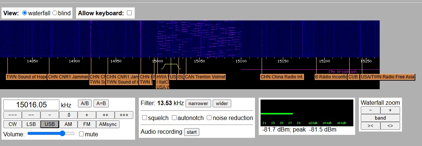Zoom in waterfall with plus button
The width and height of the screenshot is (422, 146).
(390, 110)
